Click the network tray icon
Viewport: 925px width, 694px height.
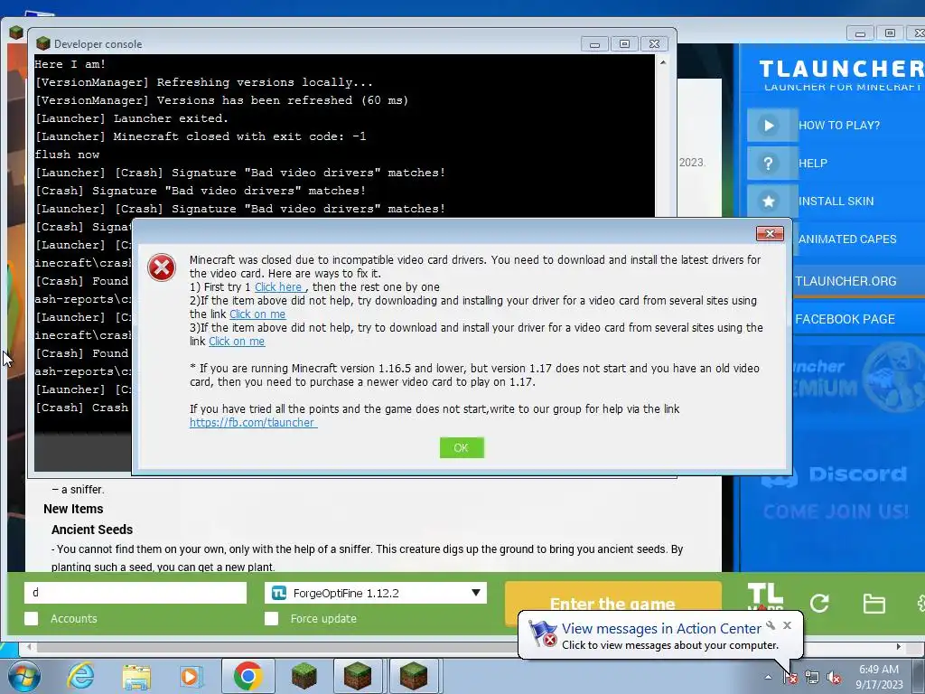click(812, 678)
